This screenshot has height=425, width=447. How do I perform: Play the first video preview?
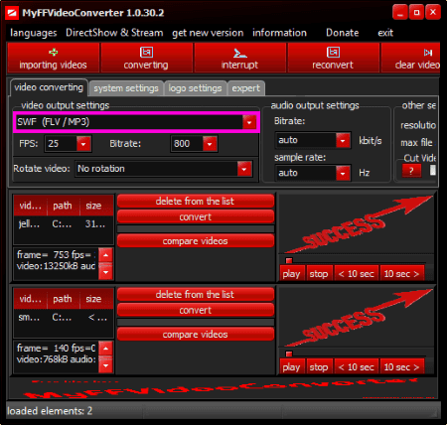click(x=292, y=274)
